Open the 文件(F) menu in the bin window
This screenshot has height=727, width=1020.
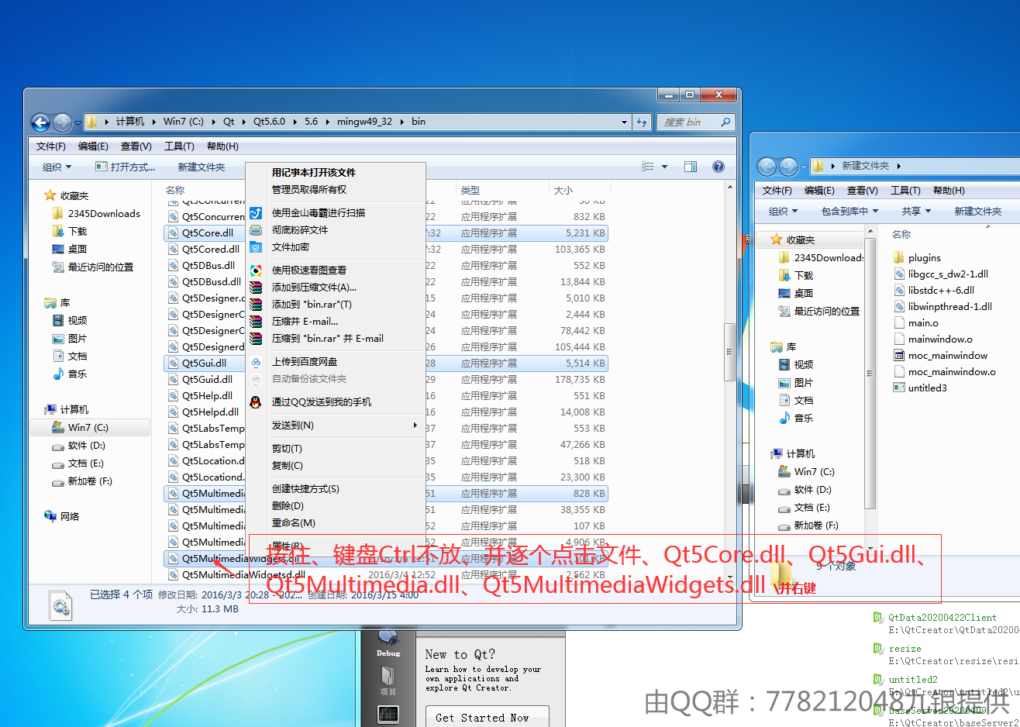tap(50, 146)
